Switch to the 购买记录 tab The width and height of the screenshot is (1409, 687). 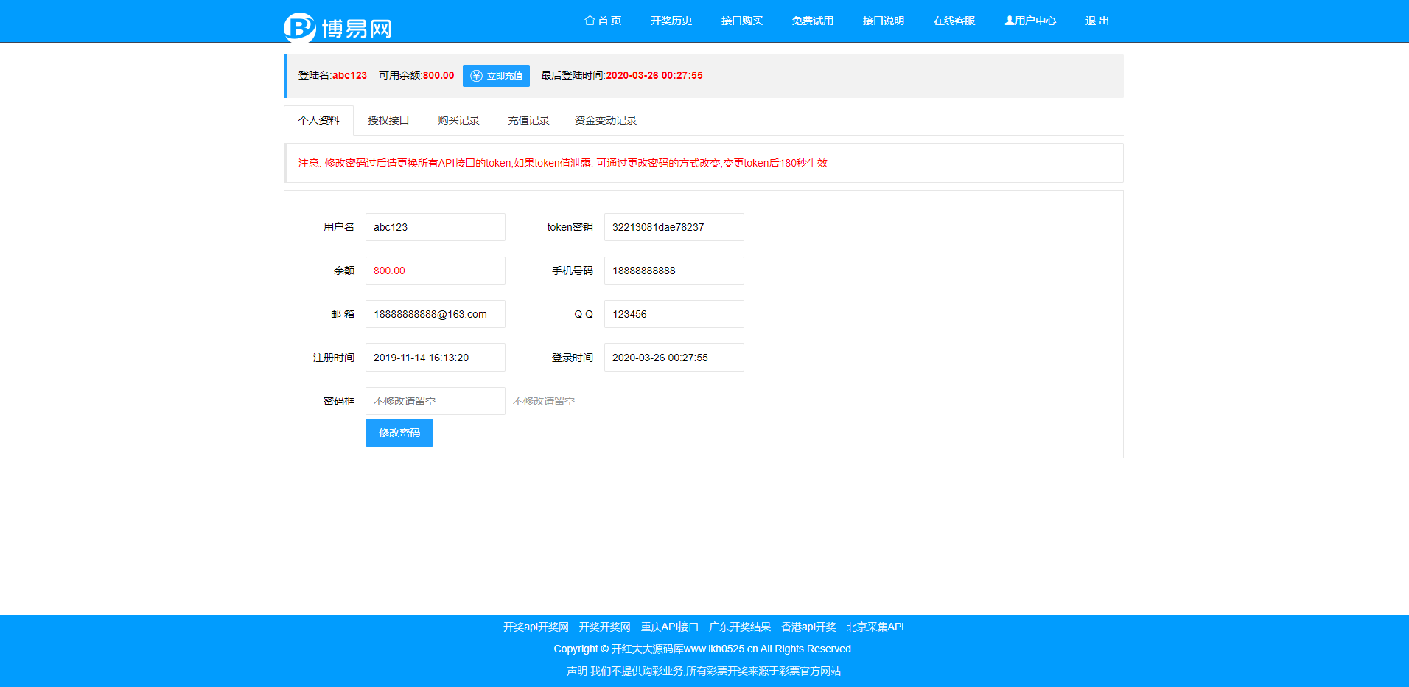tap(458, 120)
